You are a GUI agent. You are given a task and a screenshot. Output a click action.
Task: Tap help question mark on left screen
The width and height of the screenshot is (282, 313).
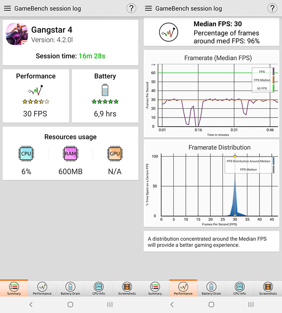131,8
